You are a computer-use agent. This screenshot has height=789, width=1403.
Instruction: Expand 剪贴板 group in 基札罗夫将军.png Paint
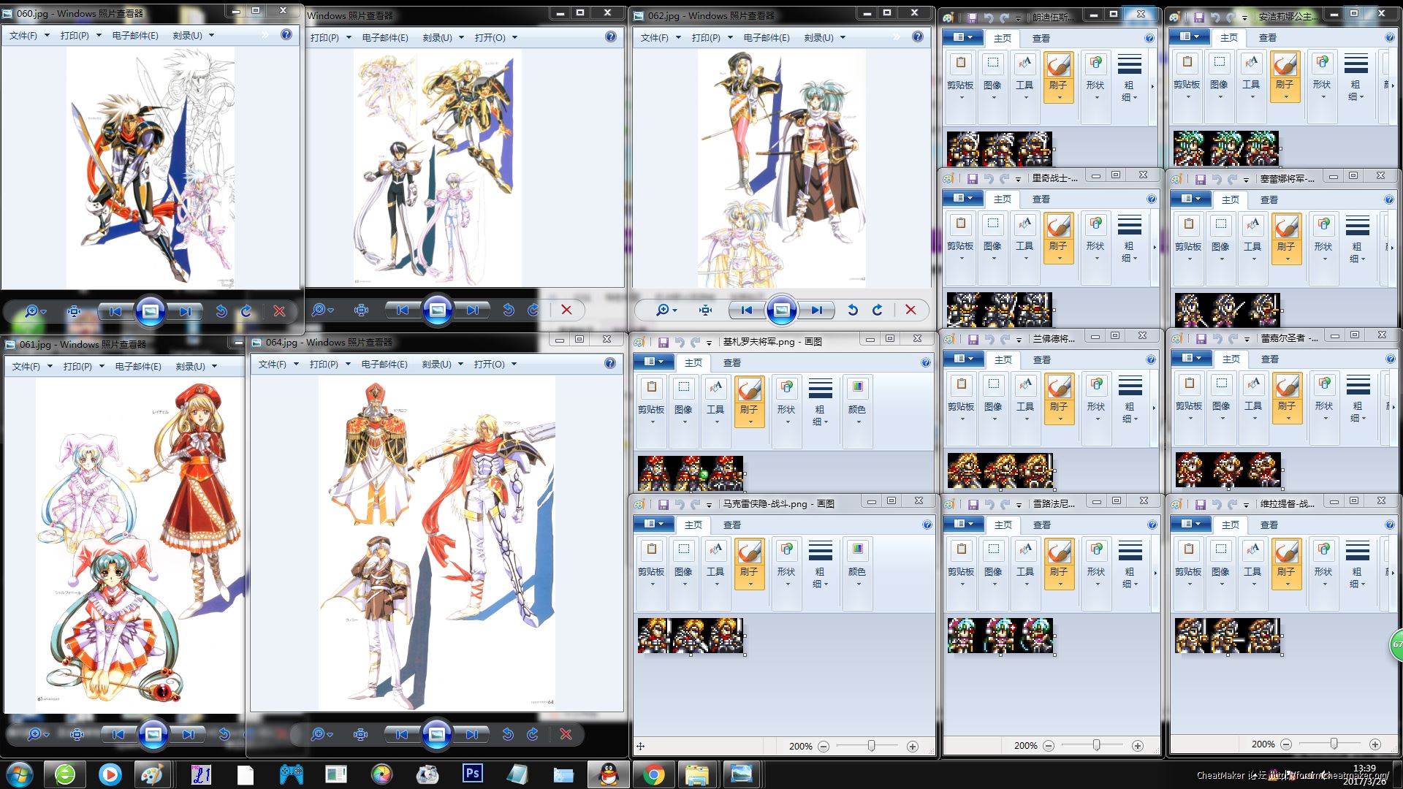point(651,411)
